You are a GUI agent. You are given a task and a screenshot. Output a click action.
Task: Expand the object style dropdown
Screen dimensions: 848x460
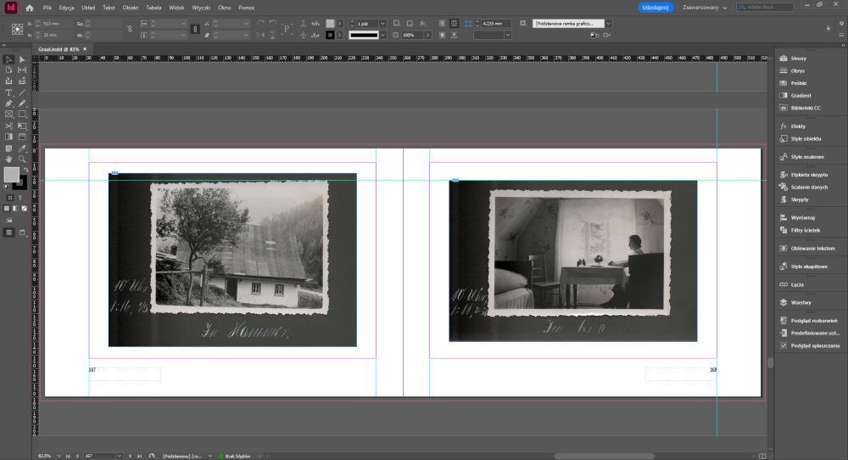608,24
